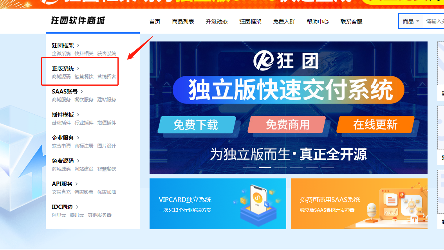Open 升级动态 in top navigation
The height and width of the screenshot is (250, 444).
pyautogui.click(x=217, y=22)
